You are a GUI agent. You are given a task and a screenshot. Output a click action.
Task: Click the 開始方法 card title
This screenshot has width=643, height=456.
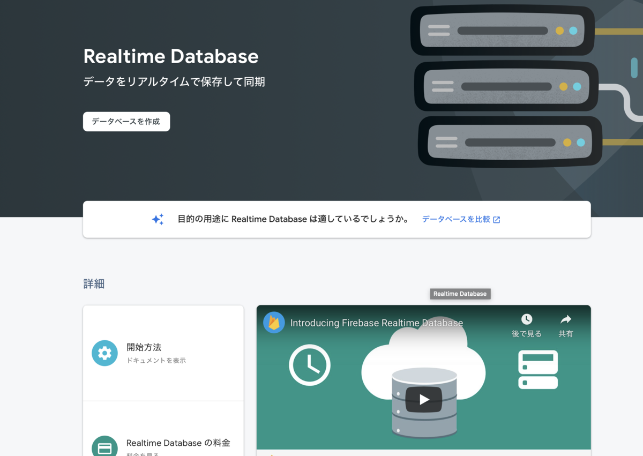(144, 347)
